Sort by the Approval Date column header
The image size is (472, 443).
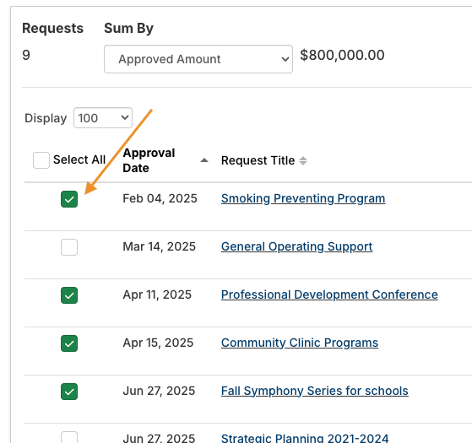coord(149,160)
